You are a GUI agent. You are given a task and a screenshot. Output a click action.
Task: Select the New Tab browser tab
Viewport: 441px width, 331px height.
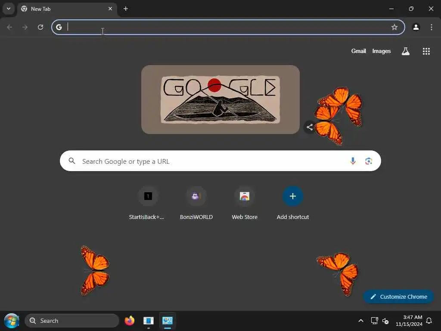[x=68, y=9]
